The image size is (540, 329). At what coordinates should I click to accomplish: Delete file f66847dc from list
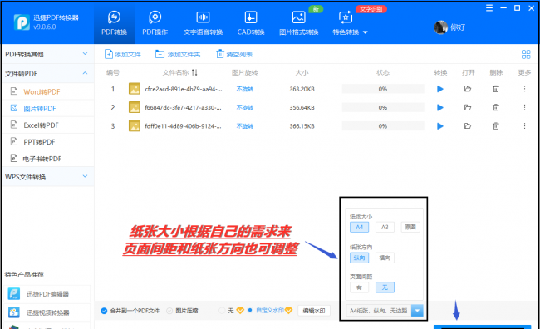tap(496, 107)
